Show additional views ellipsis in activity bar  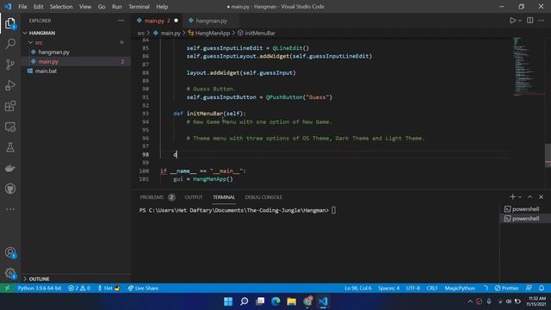tap(10, 209)
